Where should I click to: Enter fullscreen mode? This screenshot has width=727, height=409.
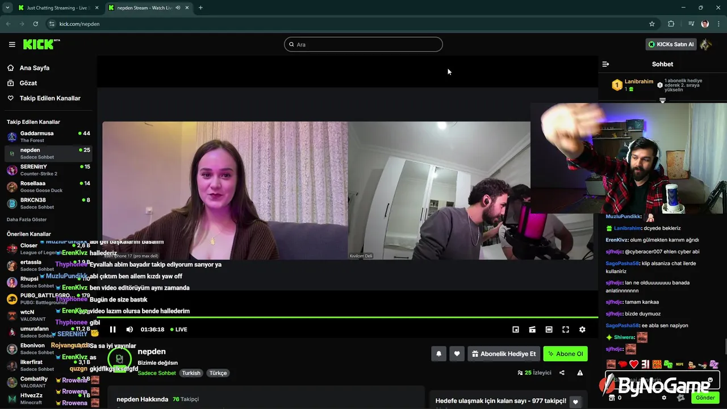click(x=566, y=329)
